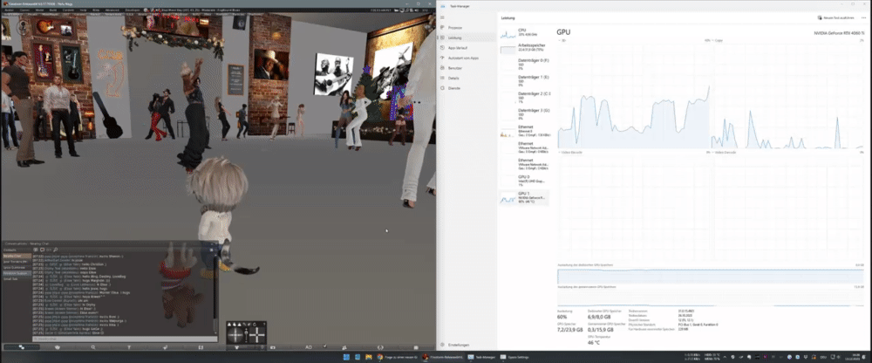The height and width of the screenshot is (363, 872).
Task: Select GPU 0 Intel UHD entry
Action: (x=524, y=181)
